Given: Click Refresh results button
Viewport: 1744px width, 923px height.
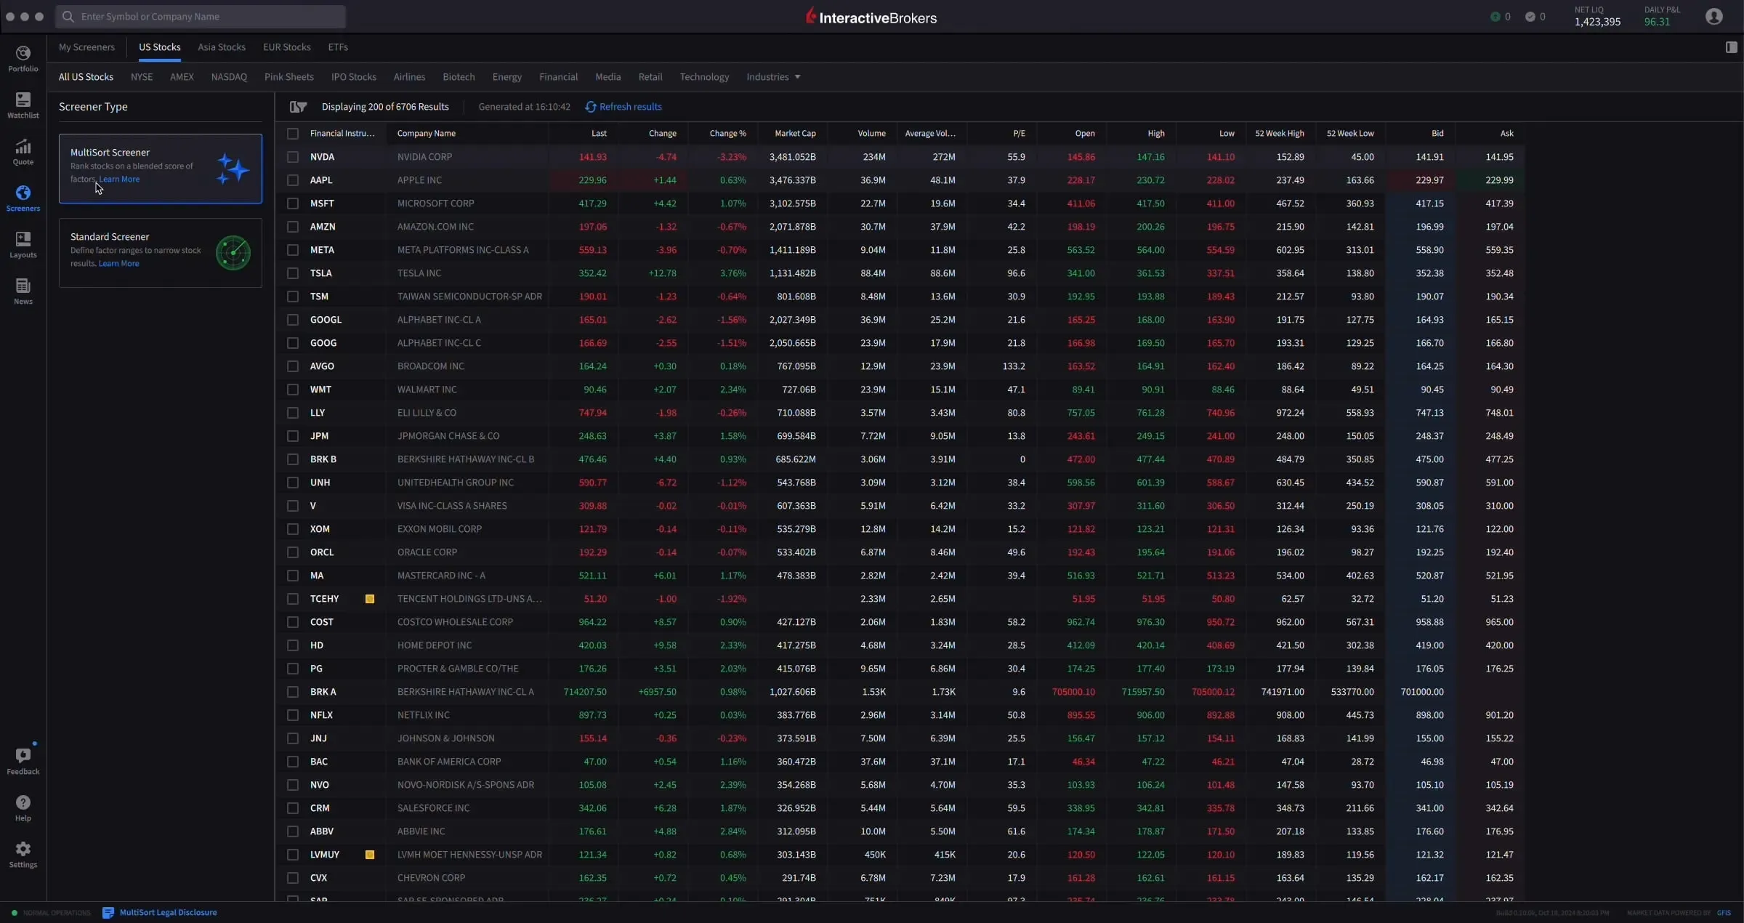Looking at the screenshot, I should [x=623, y=106].
